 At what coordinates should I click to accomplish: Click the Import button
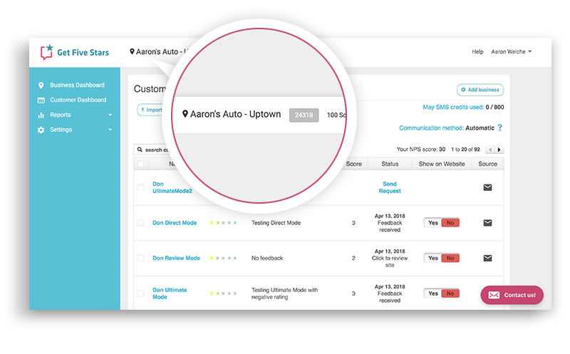(x=151, y=110)
